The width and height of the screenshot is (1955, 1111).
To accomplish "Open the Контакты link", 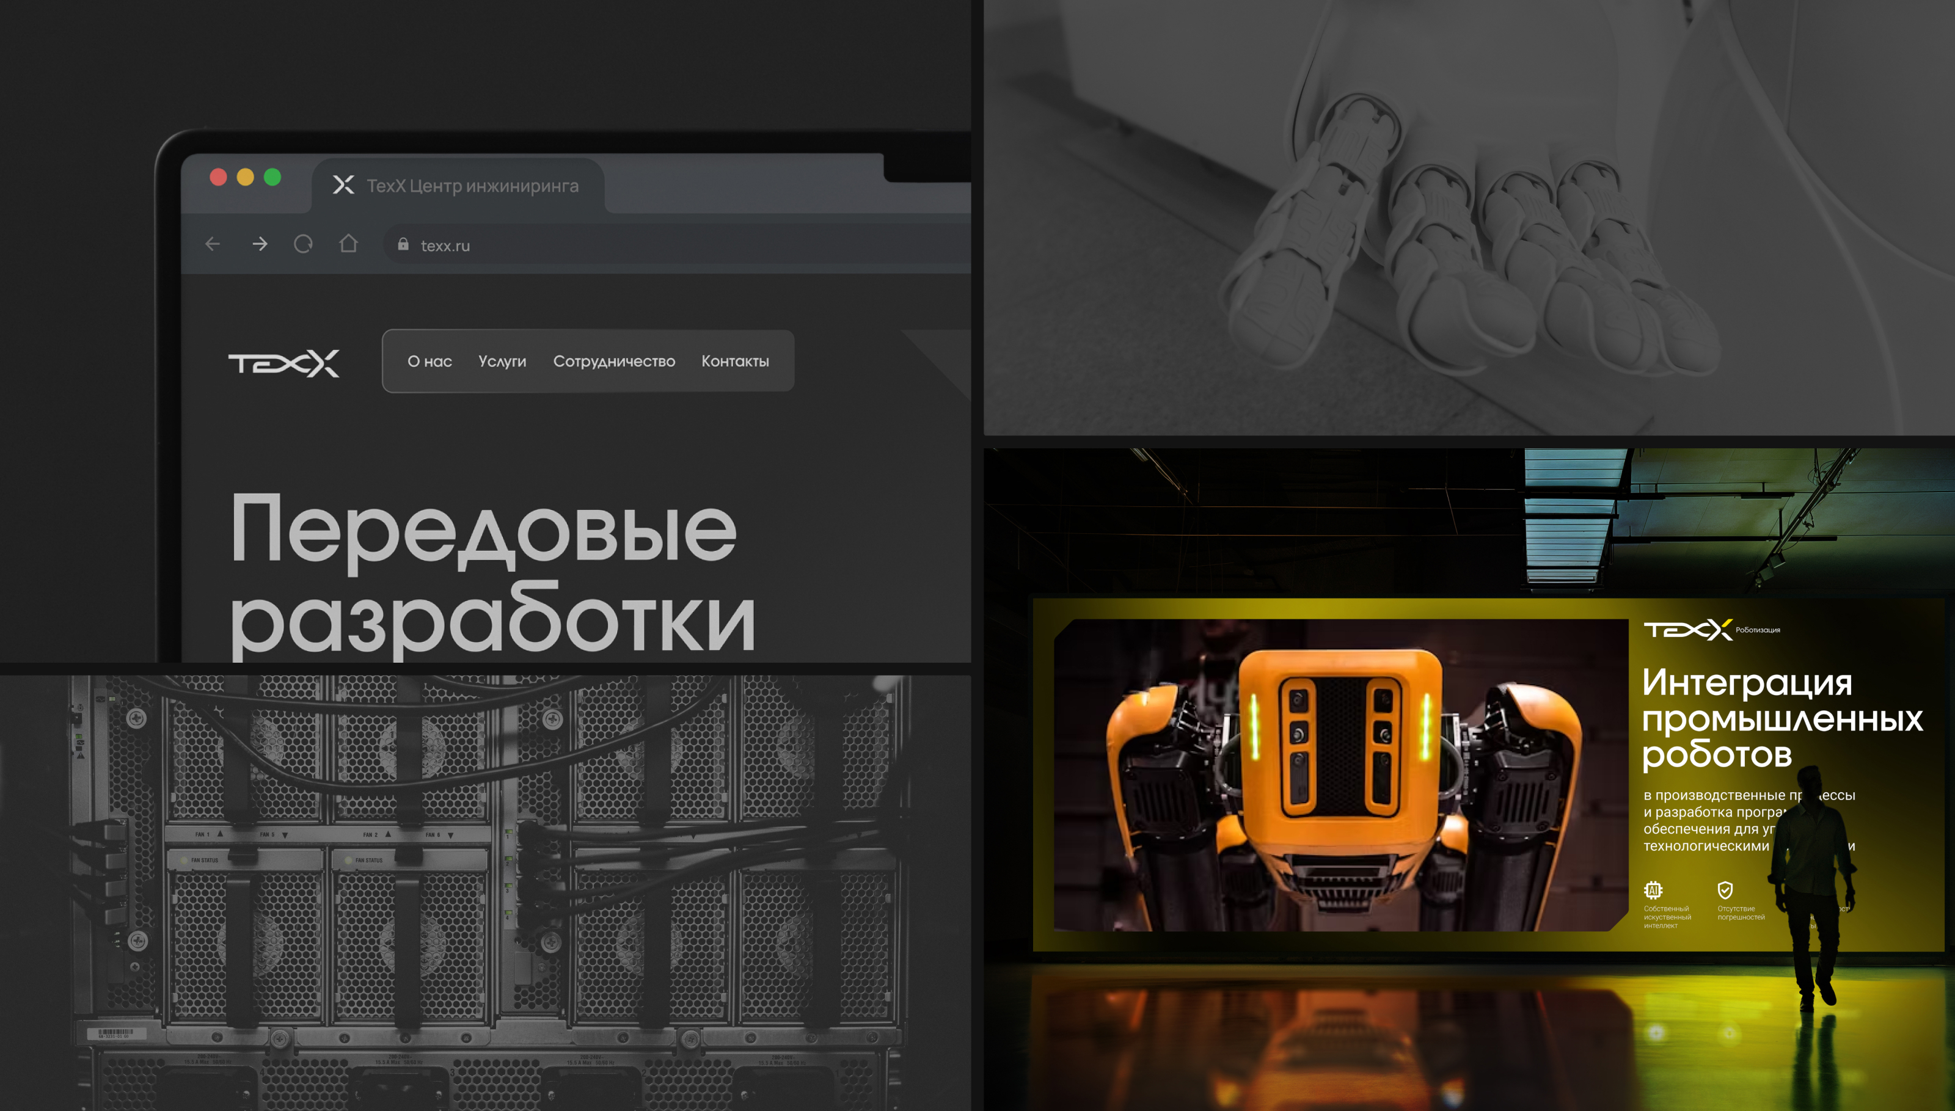I will click(735, 362).
